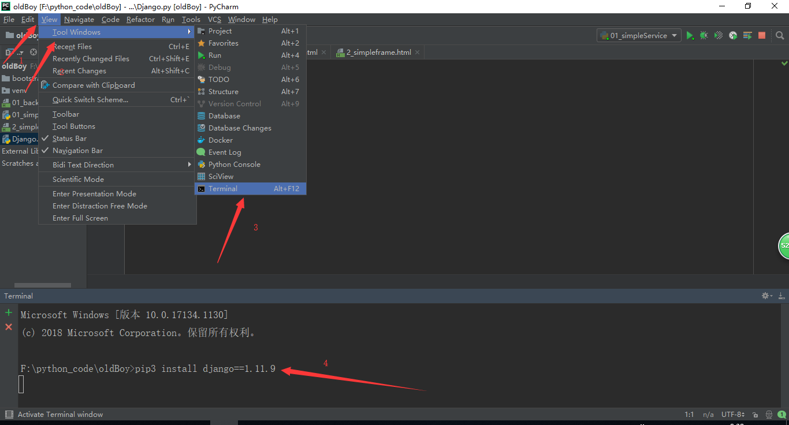Open the TODO tool window

click(250, 80)
